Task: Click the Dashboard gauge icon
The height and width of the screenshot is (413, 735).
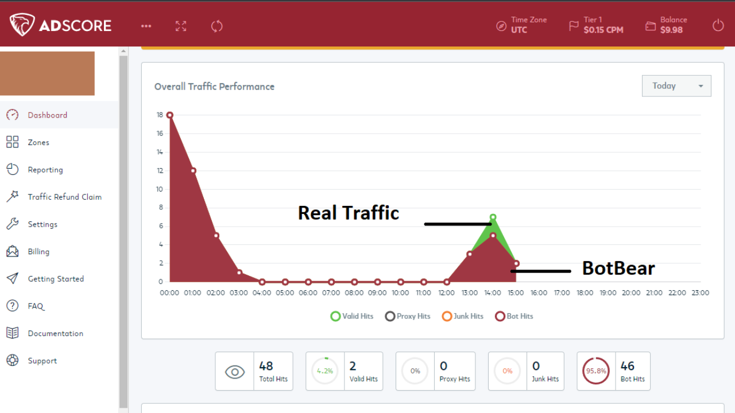Action: 12,115
